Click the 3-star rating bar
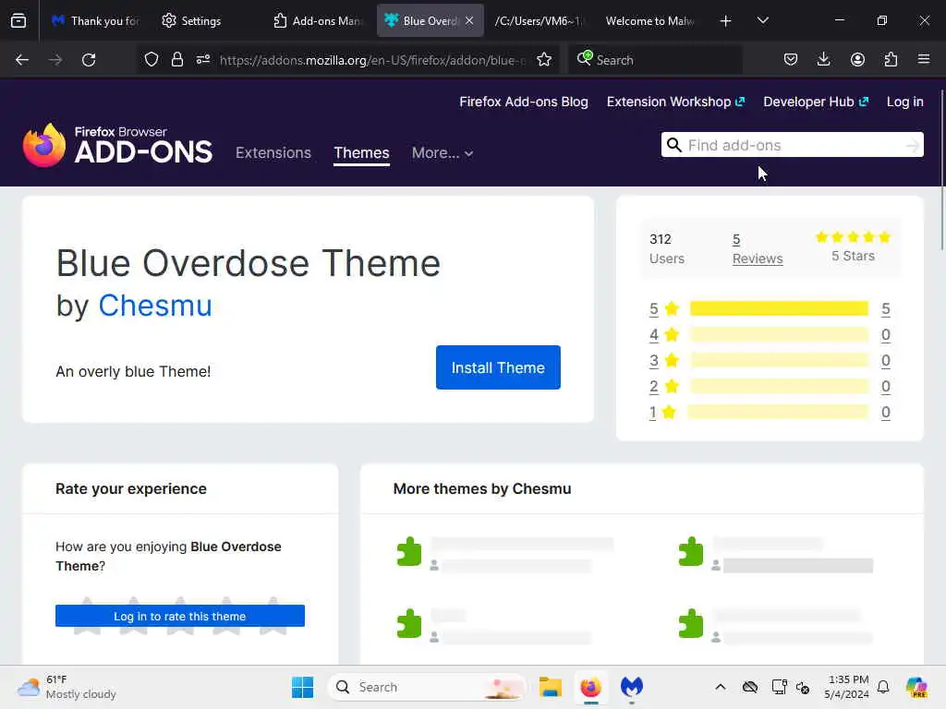The height and width of the screenshot is (709, 946). click(x=779, y=361)
